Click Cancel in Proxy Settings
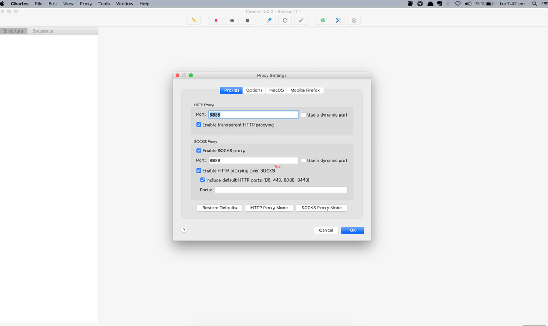The width and height of the screenshot is (548, 326). (326, 230)
